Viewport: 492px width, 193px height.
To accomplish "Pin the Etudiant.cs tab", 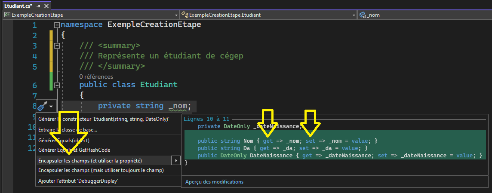I will coord(38,6).
